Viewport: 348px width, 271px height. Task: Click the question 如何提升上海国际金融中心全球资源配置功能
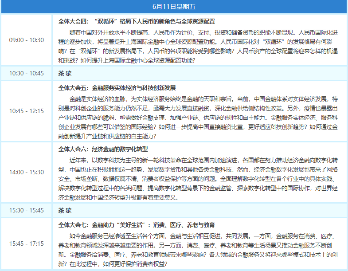tap(137, 60)
